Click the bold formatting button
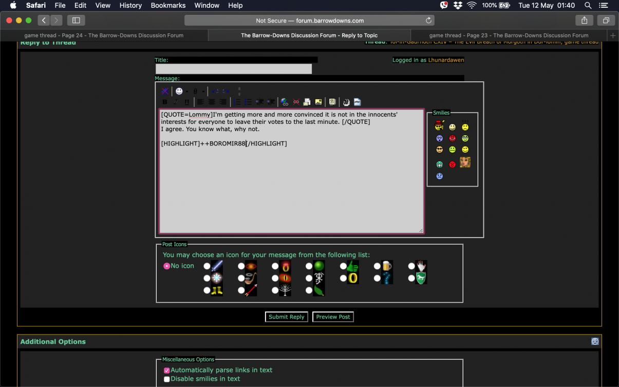This screenshot has width=619, height=387. coord(165,102)
